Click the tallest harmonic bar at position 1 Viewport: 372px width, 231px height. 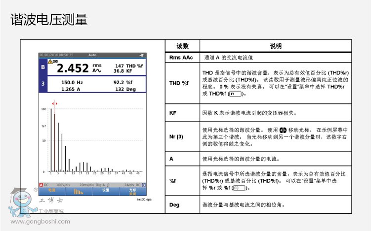[x=51, y=140]
